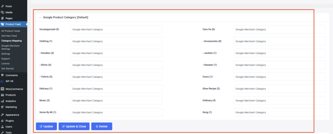Screen dimensions: 333x134
Task: Open the Support submenu item
Action: (6, 58)
